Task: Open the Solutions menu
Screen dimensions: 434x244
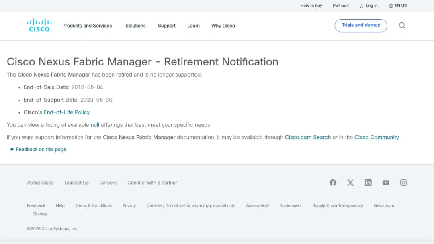Action: click(135, 26)
